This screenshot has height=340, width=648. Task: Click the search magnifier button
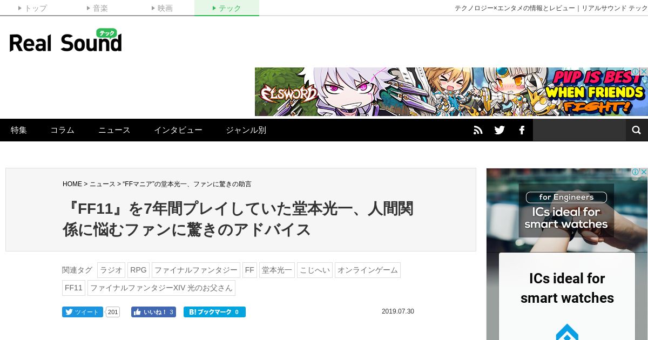point(637,130)
